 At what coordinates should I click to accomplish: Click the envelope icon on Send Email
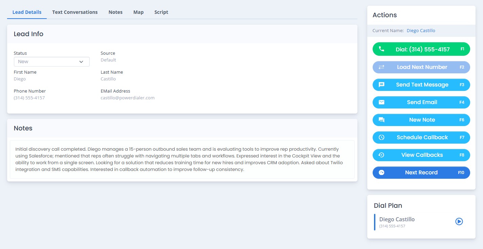coord(381,102)
